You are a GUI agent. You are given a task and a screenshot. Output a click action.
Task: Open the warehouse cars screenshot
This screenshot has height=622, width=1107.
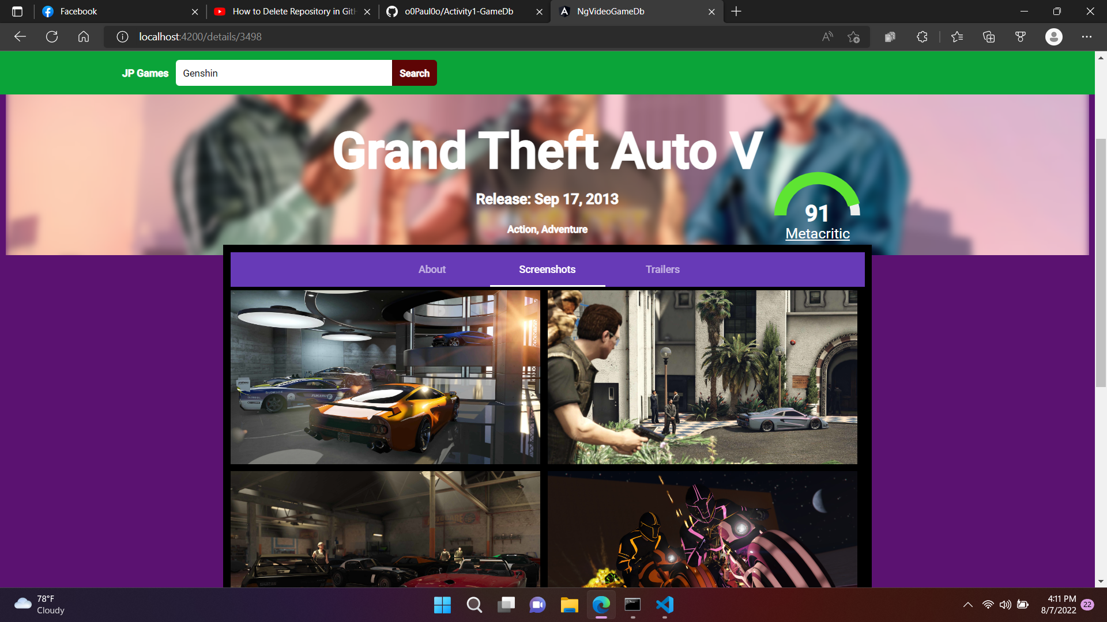point(385,529)
